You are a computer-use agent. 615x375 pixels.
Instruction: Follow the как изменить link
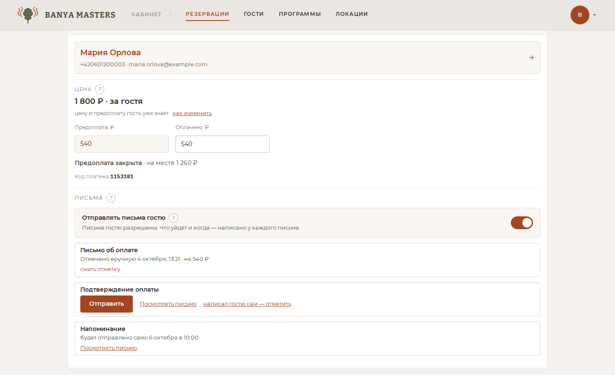[x=192, y=113]
